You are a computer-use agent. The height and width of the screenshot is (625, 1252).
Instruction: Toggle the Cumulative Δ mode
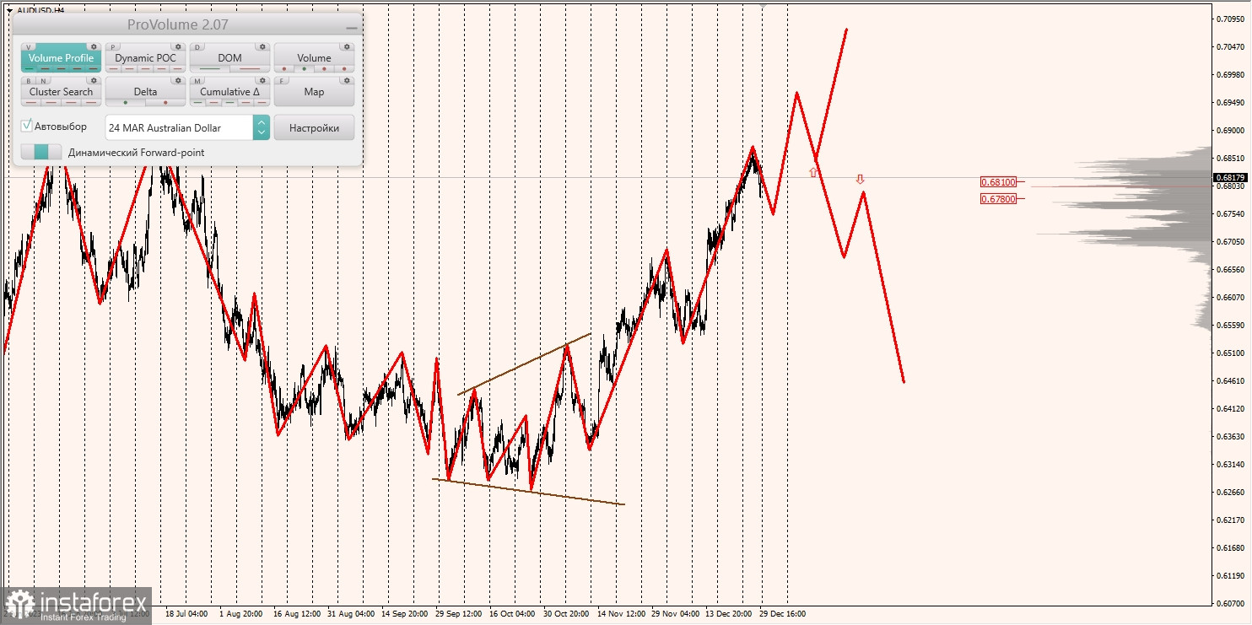point(229,92)
